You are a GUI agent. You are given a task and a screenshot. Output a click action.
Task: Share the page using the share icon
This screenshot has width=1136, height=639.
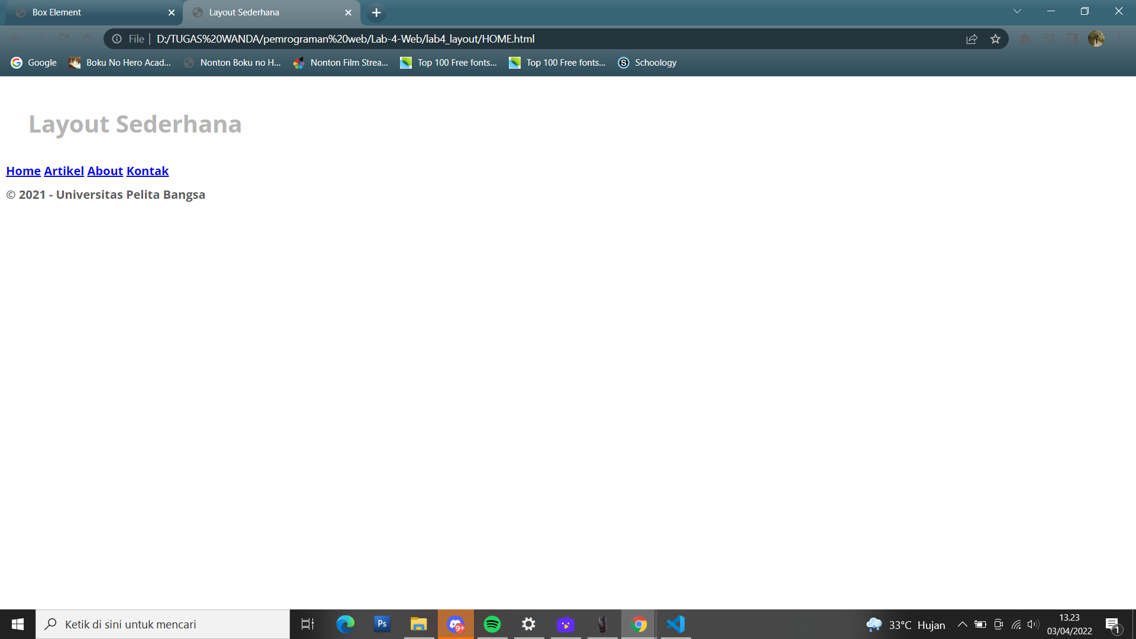coord(971,38)
